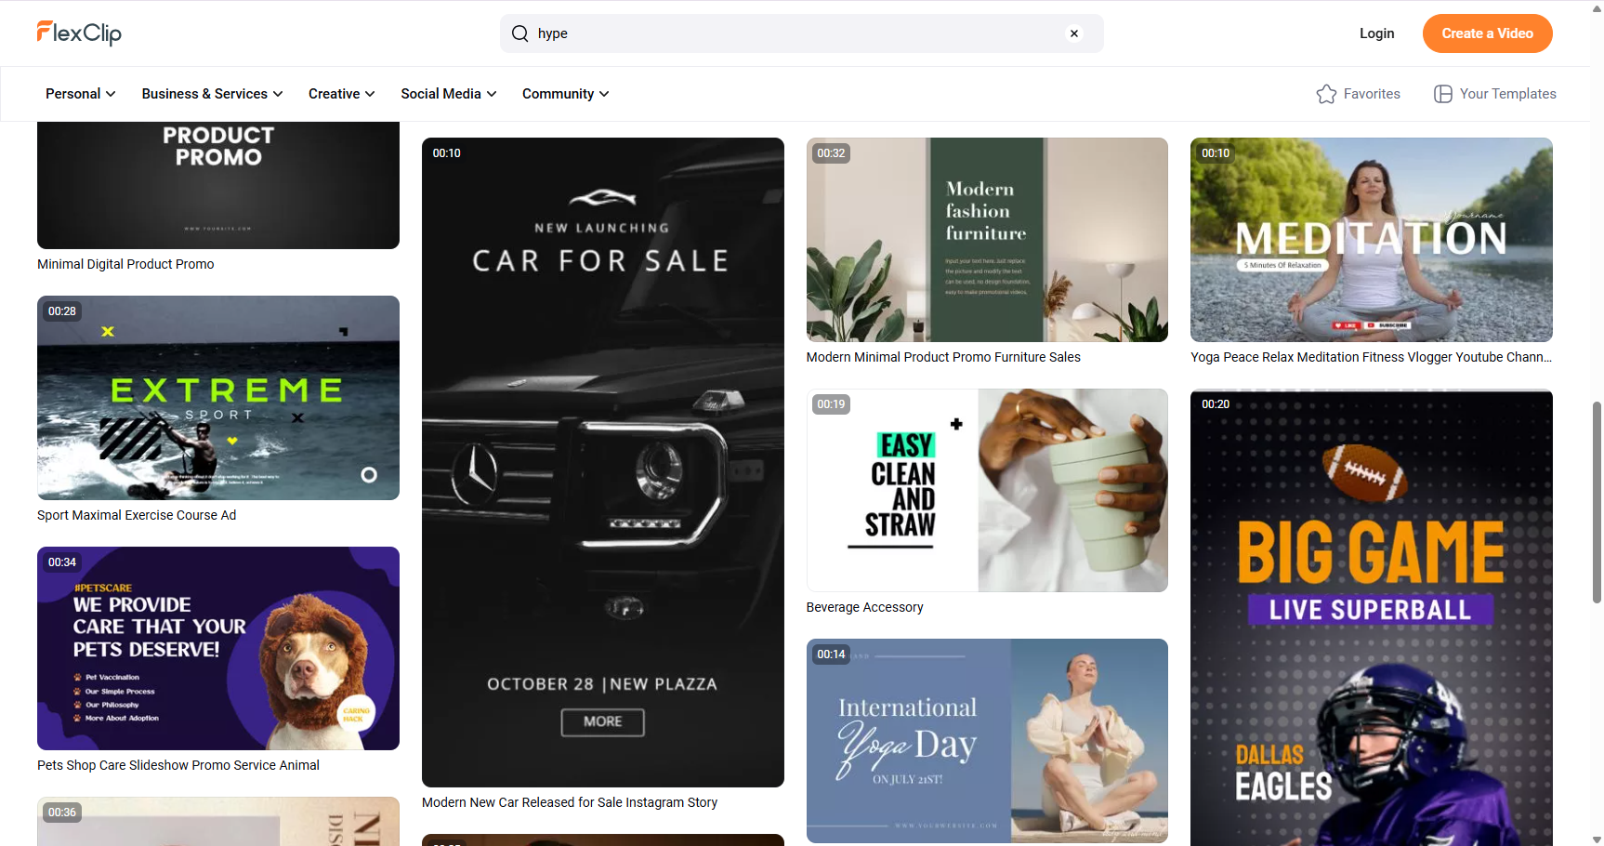Open the Pets care template thumbnail
The image size is (1604, 846).
point(218,648)
